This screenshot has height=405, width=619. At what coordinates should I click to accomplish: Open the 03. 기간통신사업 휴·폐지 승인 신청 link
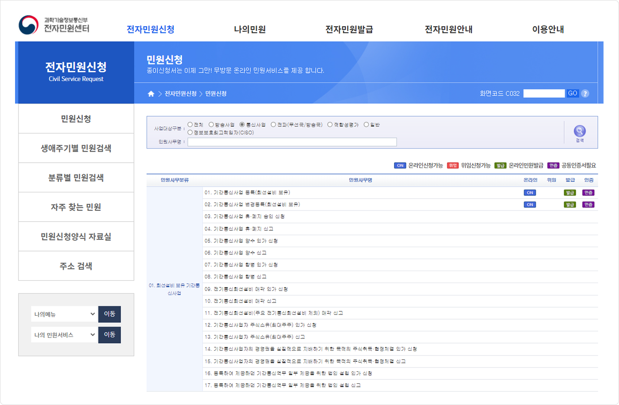245,217
